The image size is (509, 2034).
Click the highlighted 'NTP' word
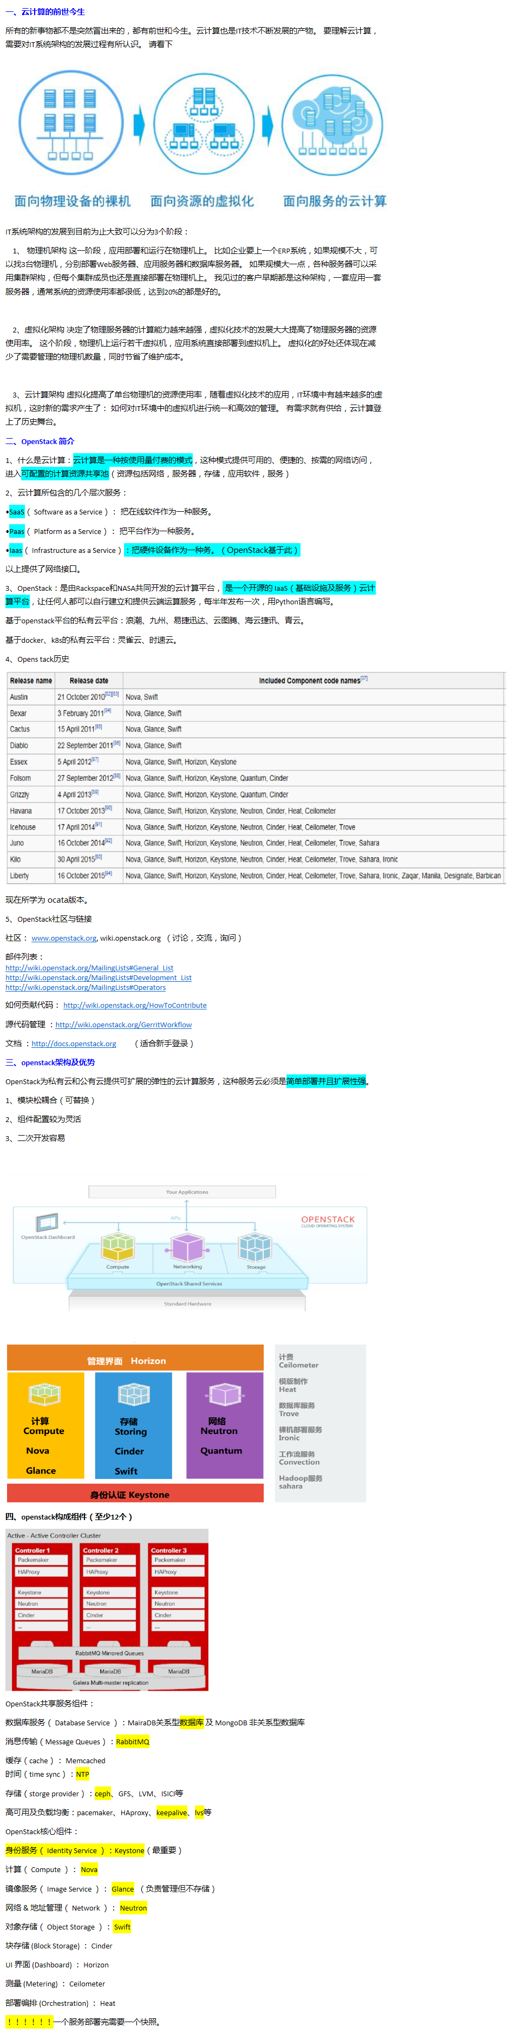(82, 1774)
